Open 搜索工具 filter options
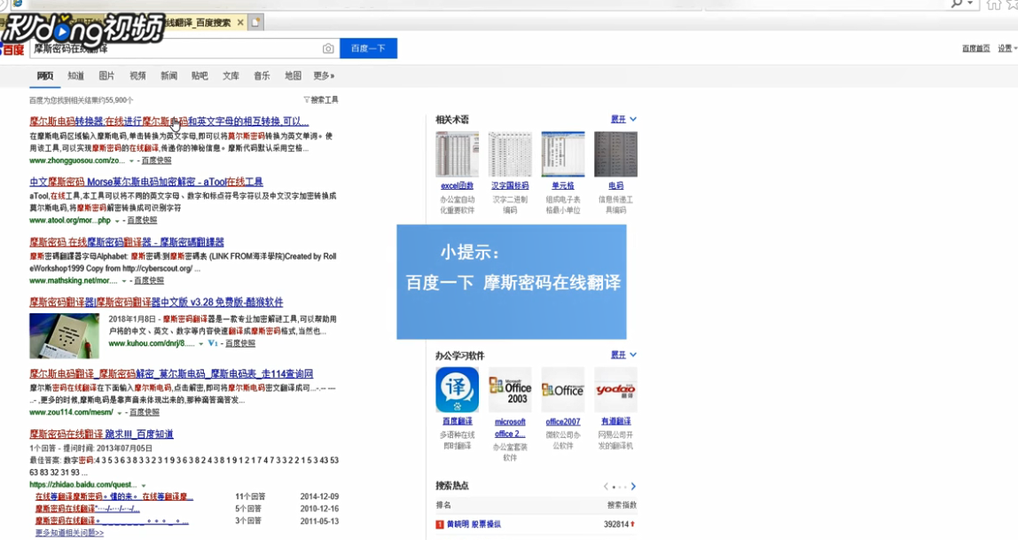The image size is (1018, 540). point(321,100)
